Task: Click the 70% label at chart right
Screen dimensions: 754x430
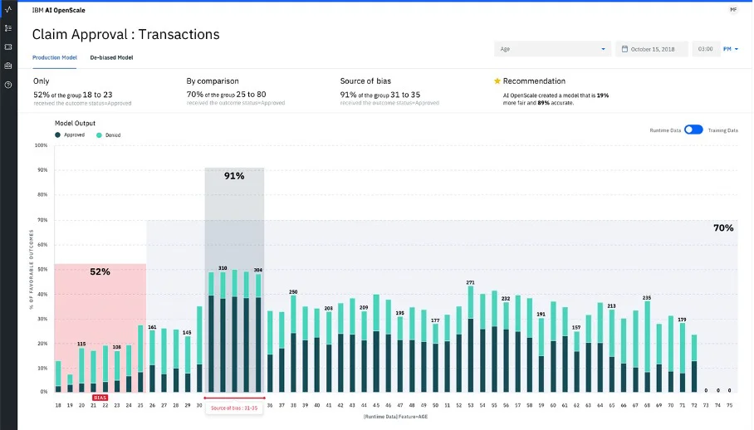Action: tap(723, 228)
